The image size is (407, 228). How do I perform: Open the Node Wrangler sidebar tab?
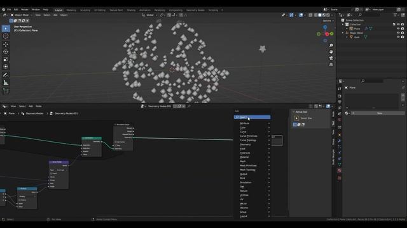click(x=333, y=157)
